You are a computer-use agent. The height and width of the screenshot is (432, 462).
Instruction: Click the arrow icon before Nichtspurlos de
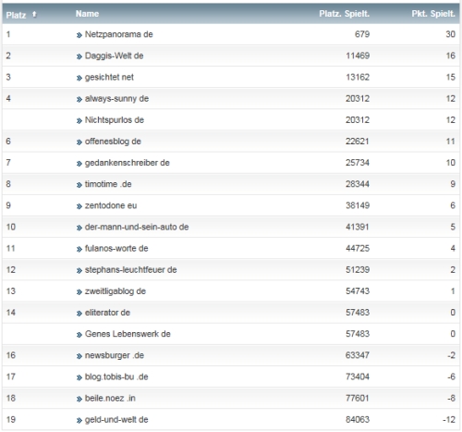coord(79,121)
